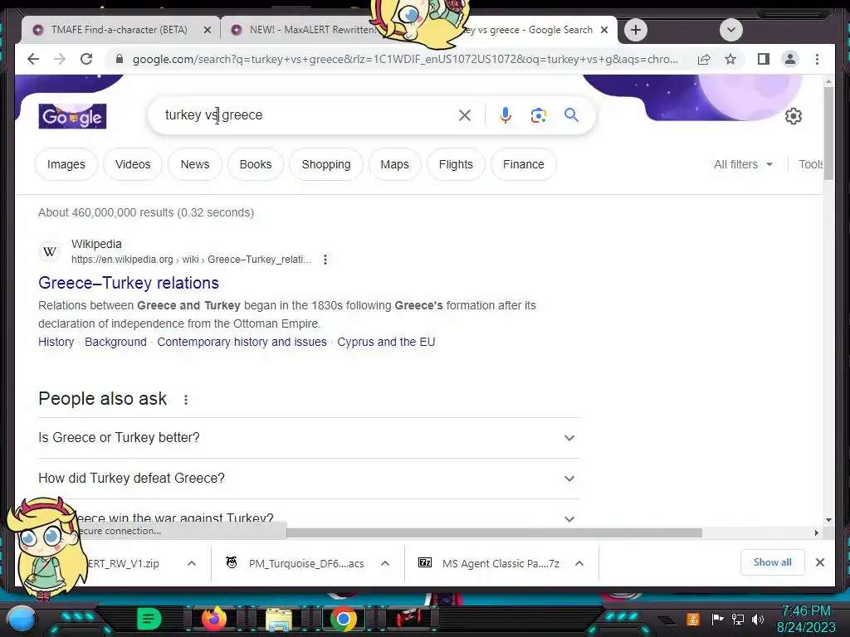The width and height of the screenshot is (850, 637).
Task: Open the Chrome profile avatar
Action: 790,59
